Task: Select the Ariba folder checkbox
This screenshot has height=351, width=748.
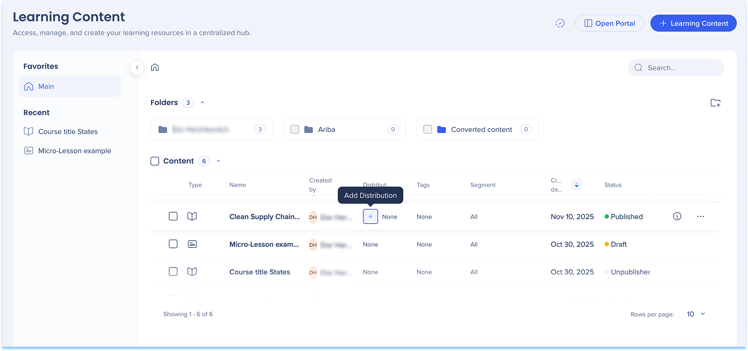Action: (x=295, y=129)
